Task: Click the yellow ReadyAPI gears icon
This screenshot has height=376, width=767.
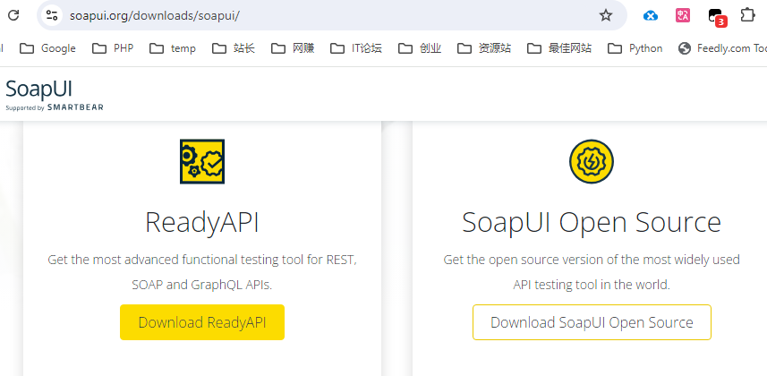Action: tap(202, 162)
